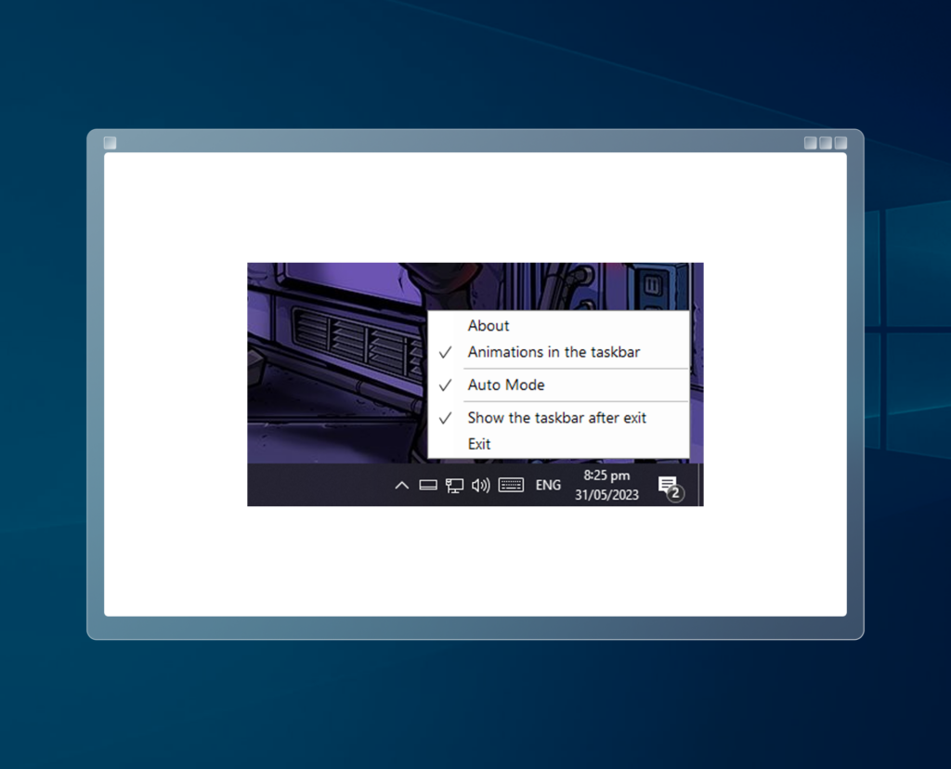Open the language selector via ENG
Screen dimensions: 951x769
[547, 485]
